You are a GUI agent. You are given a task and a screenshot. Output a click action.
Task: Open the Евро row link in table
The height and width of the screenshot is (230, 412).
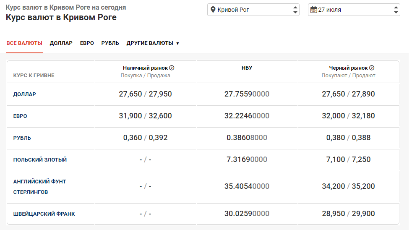[20, 116]
